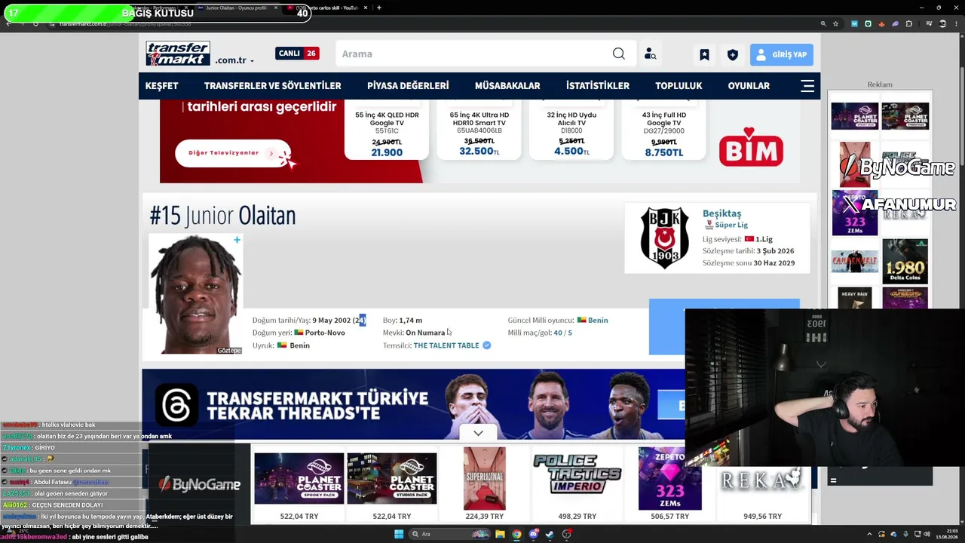Click the 1.Lig league level link
The image size is (965, 543).
[x=764, y=239]
